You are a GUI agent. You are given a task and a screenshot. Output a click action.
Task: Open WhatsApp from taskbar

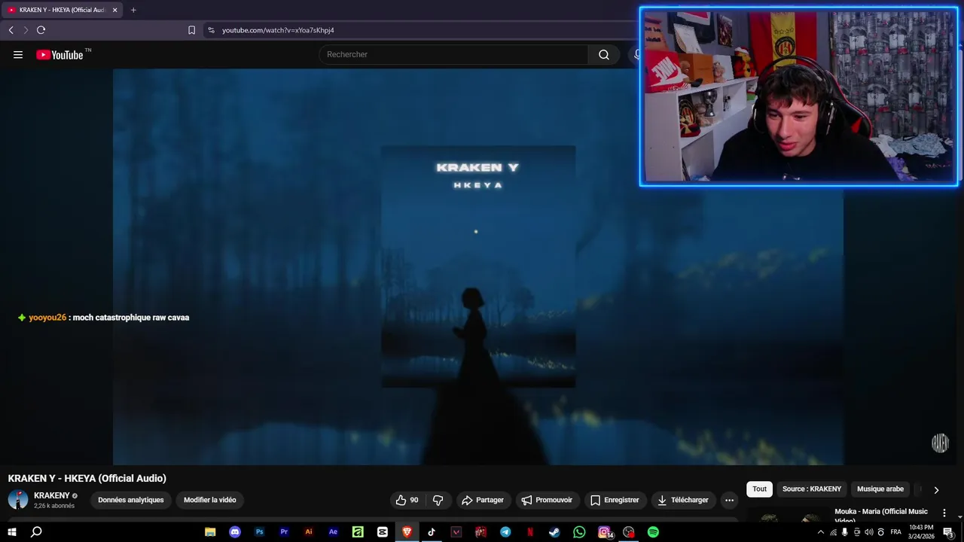[x=579, y=532]
